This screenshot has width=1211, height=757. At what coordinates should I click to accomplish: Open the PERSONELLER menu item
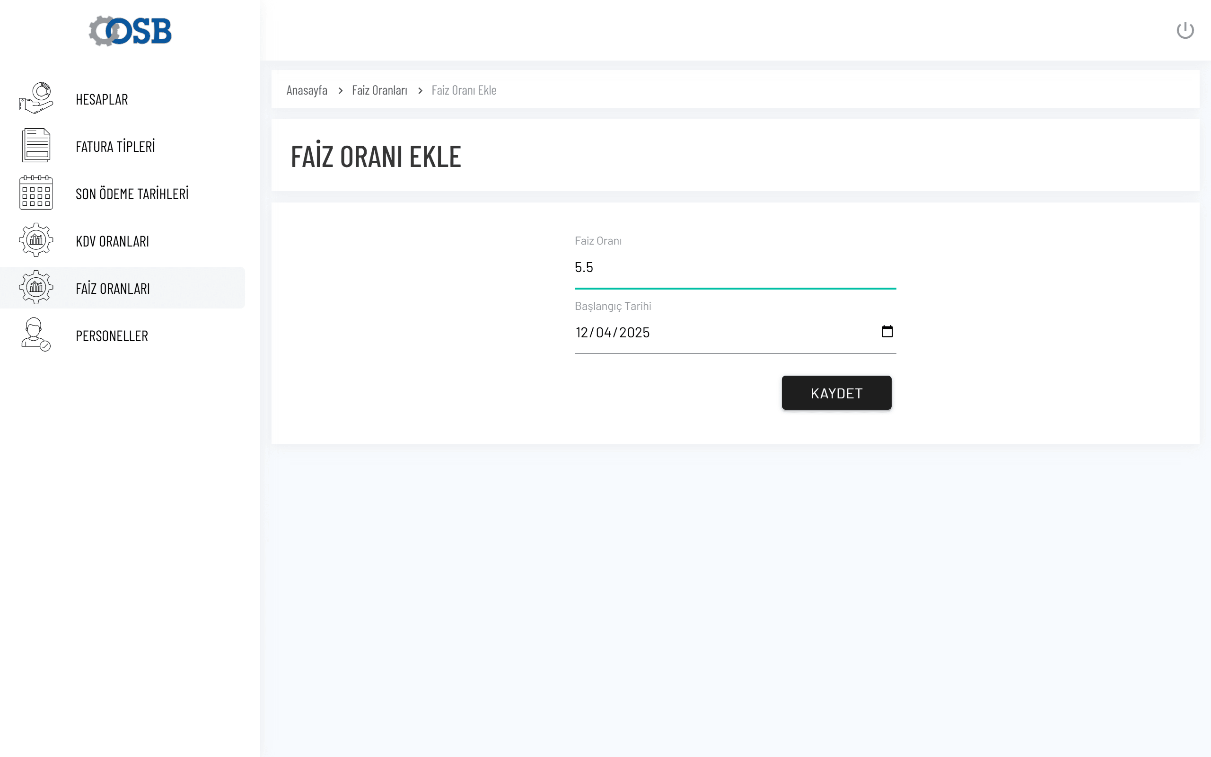[x=112, y=336]
